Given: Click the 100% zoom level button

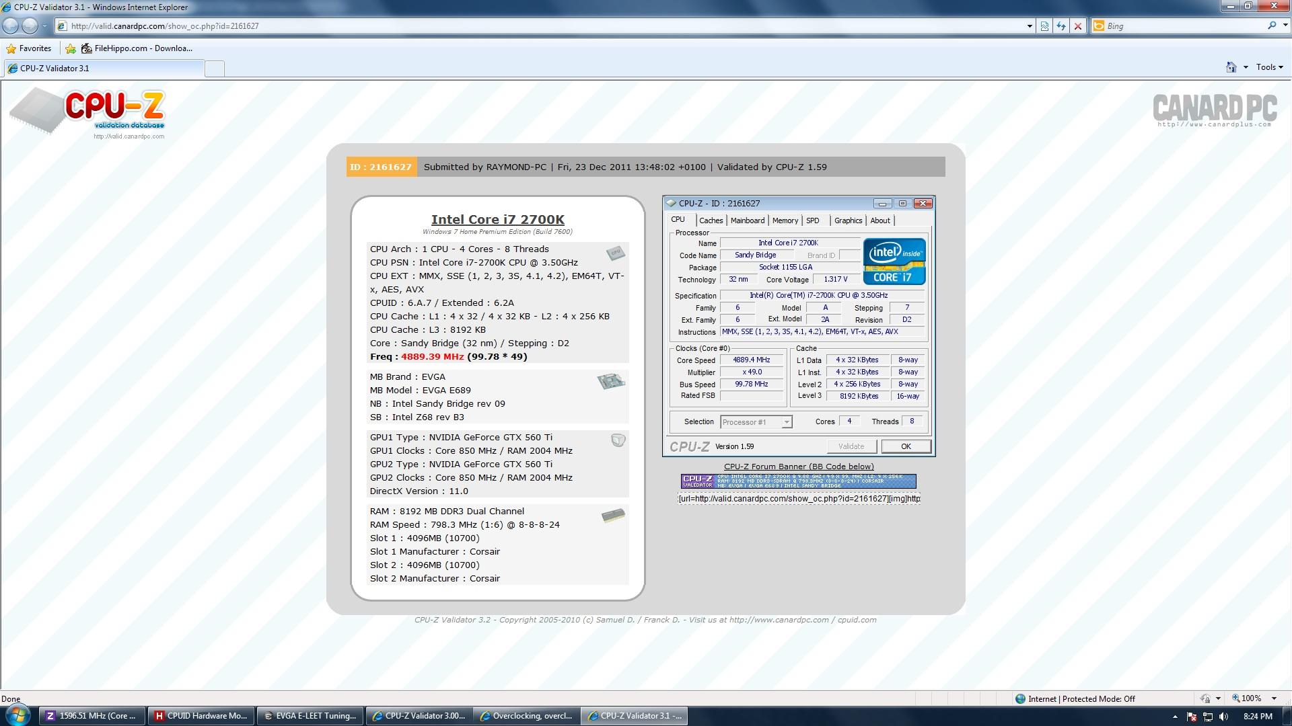Looking at the screenshot, I should (1247, 699).
